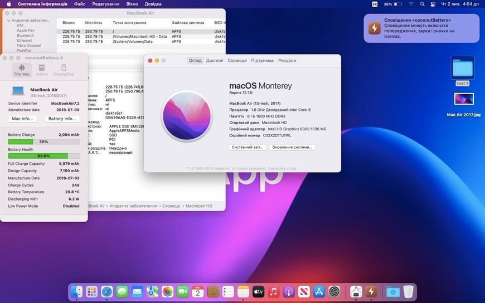
Task: Switch to the Сховище tab
Action: point(237,61)
